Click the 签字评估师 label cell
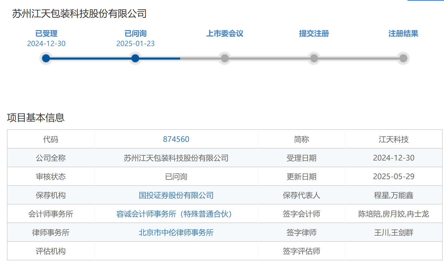This screenshot has height=271, width=444. [x=301, y=251]
